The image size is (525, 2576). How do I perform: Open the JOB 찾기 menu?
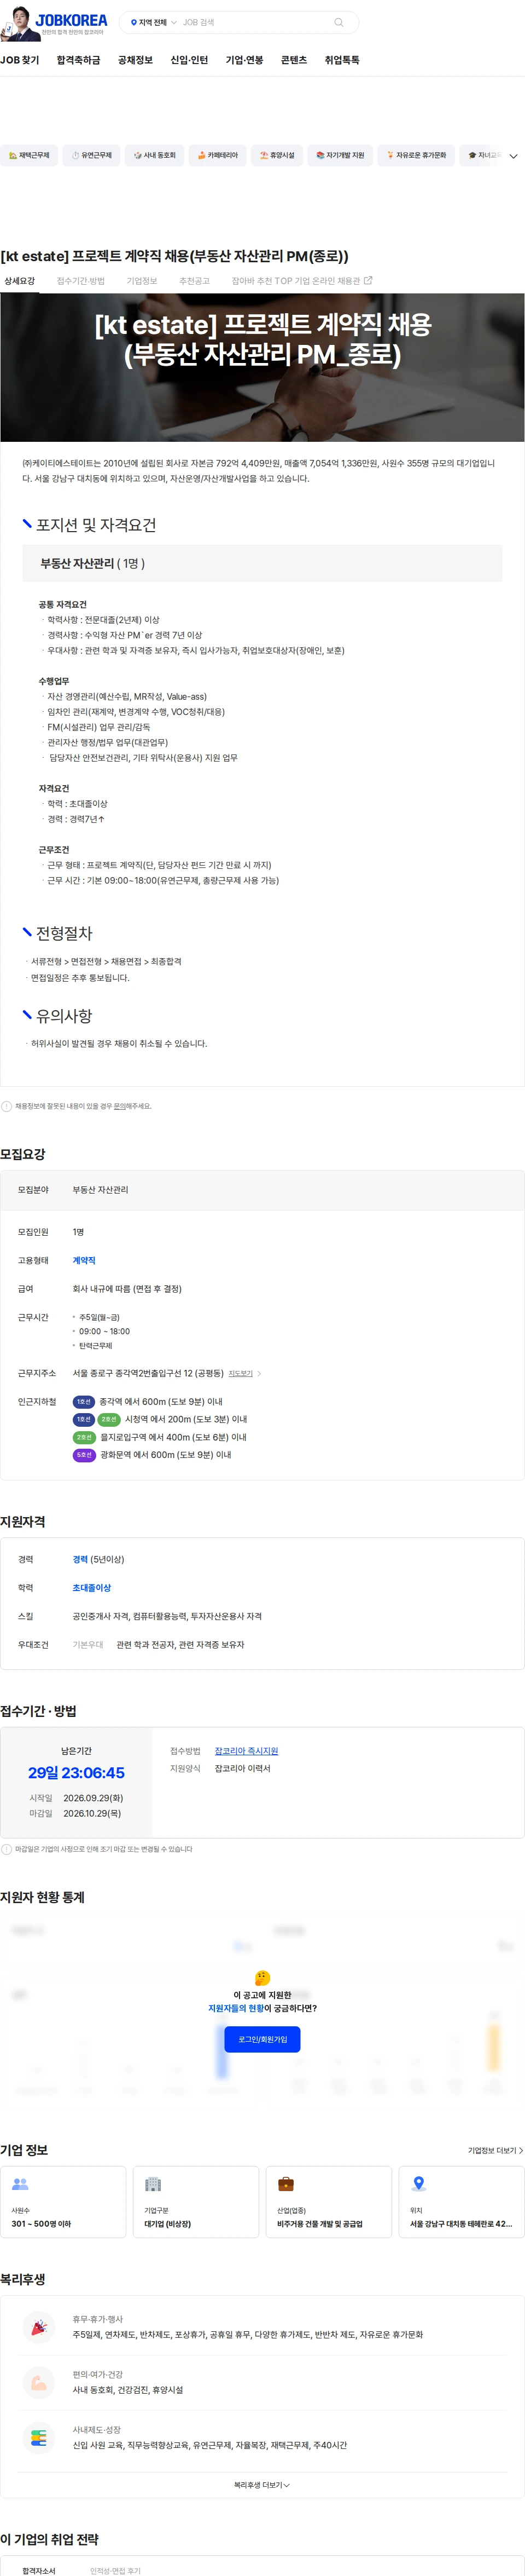(x=20, y=60)
